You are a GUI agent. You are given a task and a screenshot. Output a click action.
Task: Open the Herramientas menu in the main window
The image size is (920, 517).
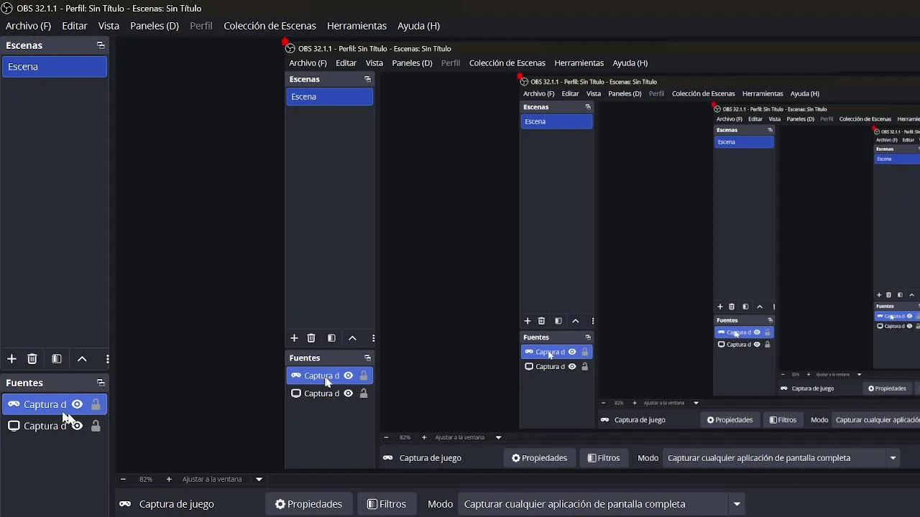[356, 26]
